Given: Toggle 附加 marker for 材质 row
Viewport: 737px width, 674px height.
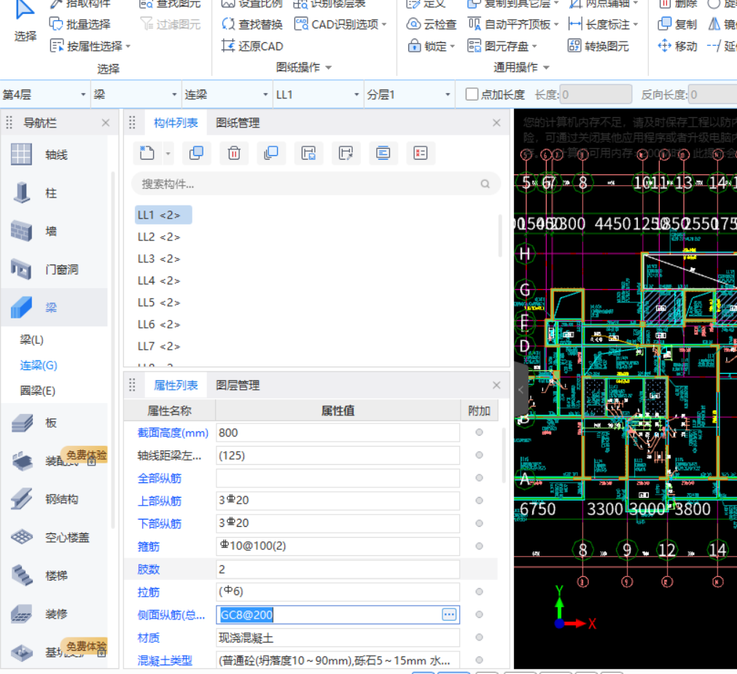Looking at the screenshot, I should 479,637.
